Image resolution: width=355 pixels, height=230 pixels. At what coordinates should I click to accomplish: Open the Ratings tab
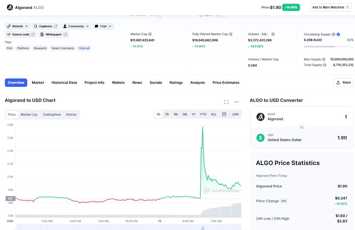176,83
